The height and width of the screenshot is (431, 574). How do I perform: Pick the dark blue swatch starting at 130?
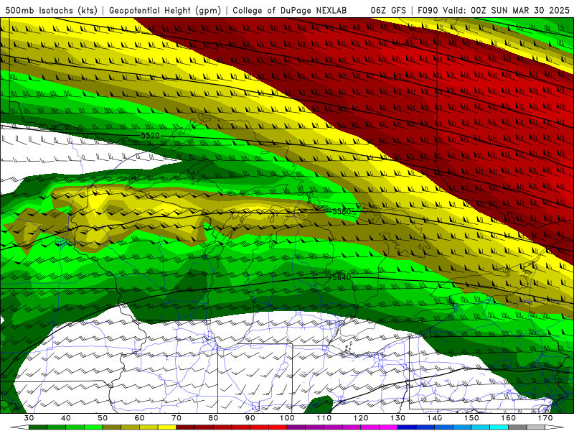(x=407, y=427)
